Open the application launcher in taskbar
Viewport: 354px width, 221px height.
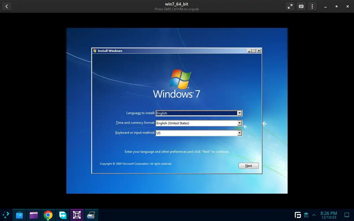(6, 215)
